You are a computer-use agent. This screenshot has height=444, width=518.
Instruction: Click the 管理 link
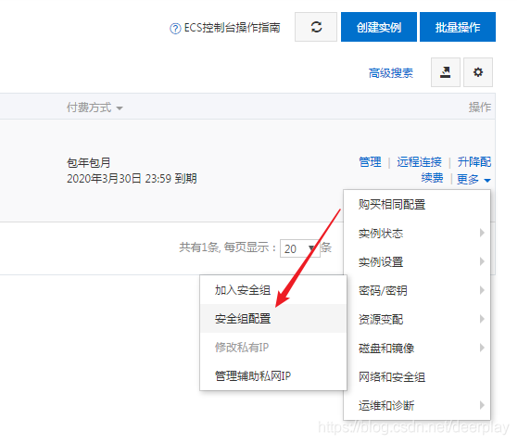(x=370, y=162)
